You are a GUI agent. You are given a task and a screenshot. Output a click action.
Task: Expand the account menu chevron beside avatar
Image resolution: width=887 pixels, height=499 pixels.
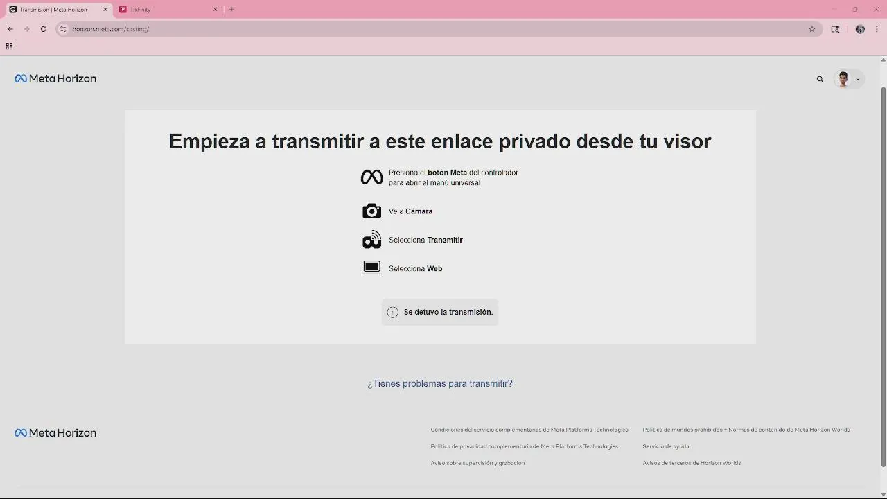click(858, 79)
